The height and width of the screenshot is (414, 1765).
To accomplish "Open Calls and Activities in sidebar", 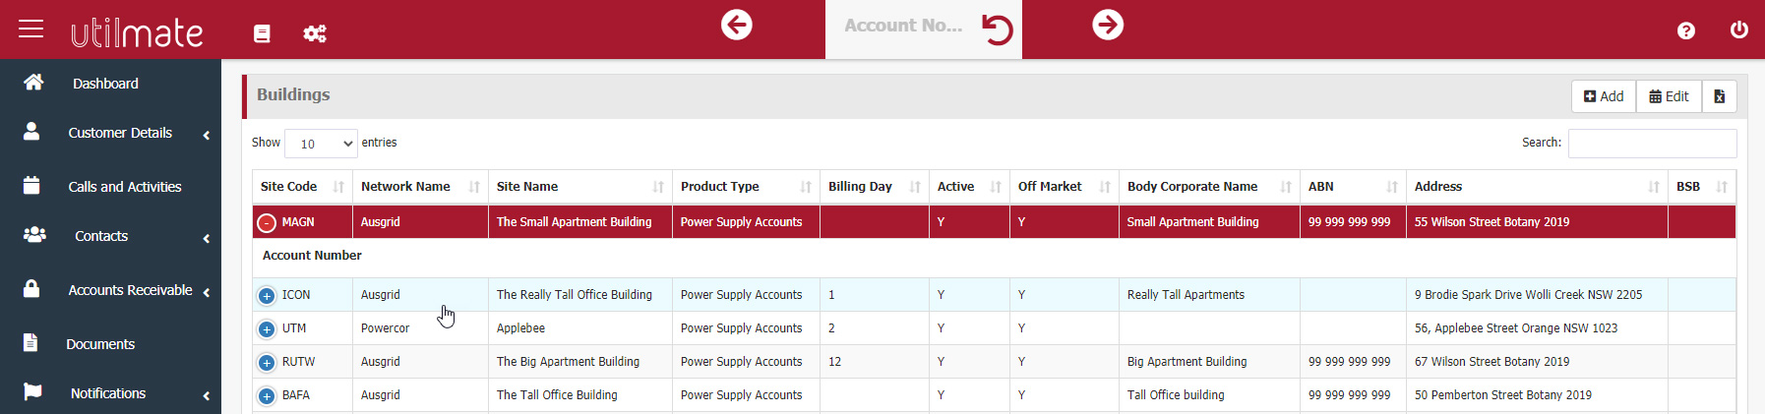I will pos(124,187).
